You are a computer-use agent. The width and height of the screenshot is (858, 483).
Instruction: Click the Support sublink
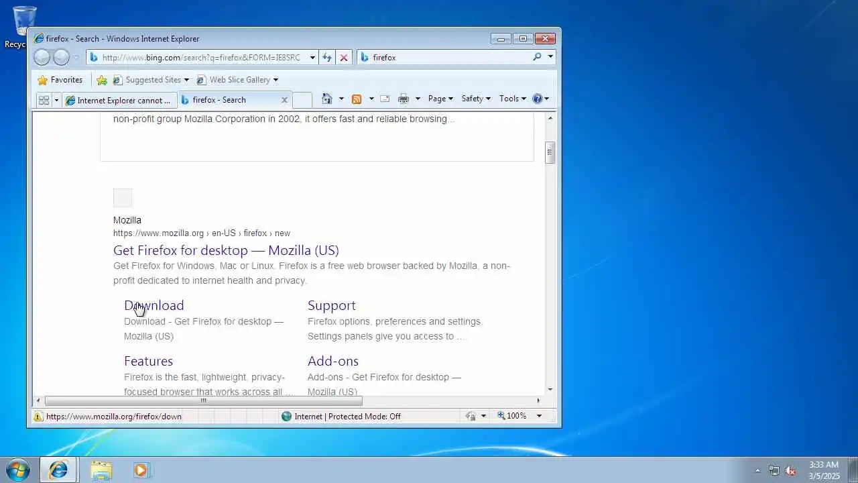(x=332, y=305)
